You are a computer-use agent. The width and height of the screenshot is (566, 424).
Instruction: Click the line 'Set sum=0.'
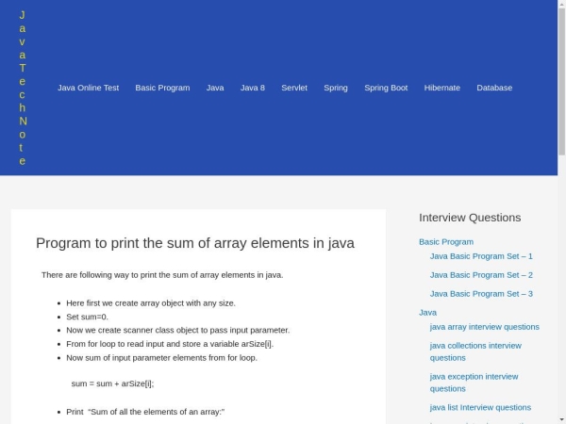88,317
